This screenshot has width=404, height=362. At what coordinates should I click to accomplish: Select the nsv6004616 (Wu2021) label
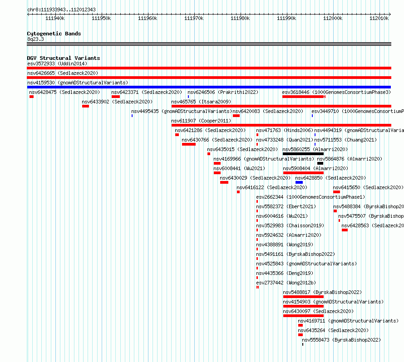click(282, 216)
